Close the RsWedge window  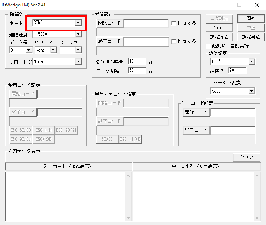click(257, 5)
